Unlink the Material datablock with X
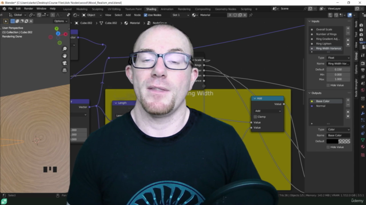Viewport: 366px width, 205px height. (245, 15)
